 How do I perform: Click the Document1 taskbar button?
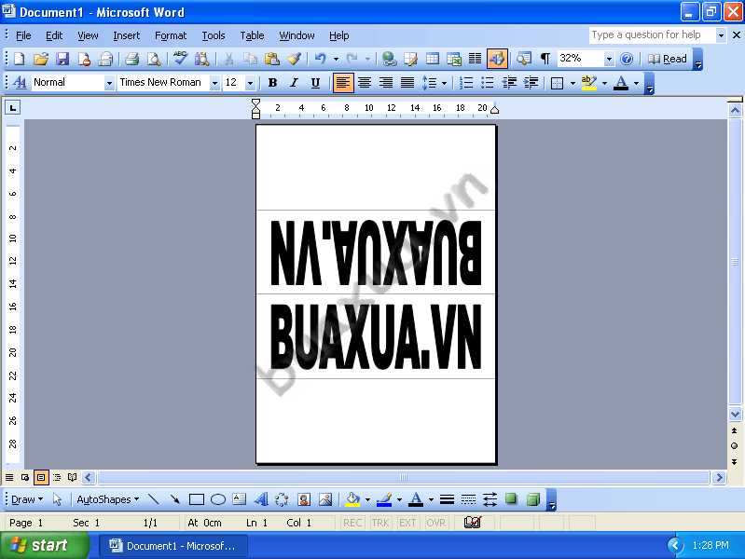point(172,546)
